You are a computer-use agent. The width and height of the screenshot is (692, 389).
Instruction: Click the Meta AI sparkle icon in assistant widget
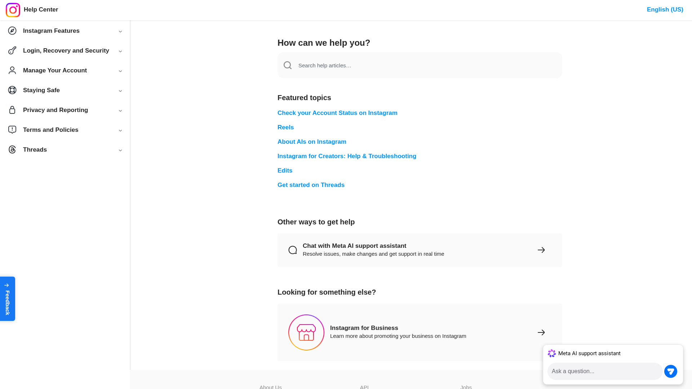pos(552,353)
